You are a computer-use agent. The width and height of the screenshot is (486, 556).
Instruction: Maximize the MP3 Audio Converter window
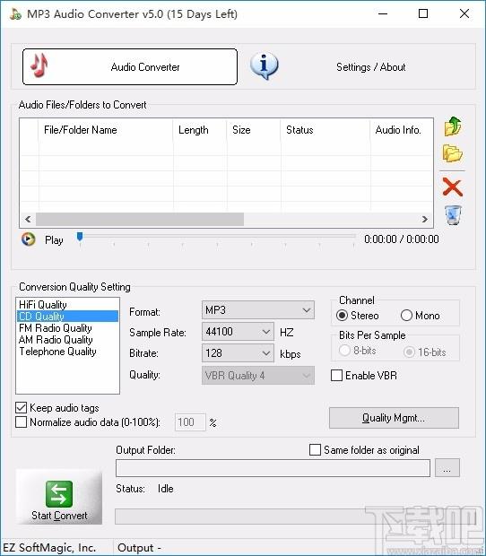coord(423,13)
